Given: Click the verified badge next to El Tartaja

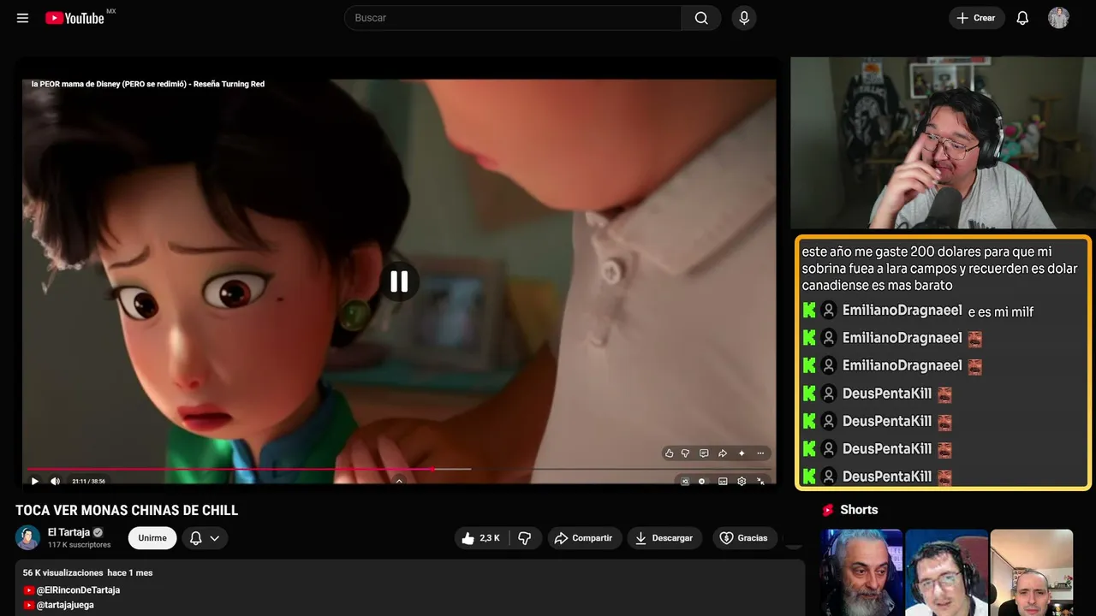Looking at the screenshot, I should pyautogui.click(x=98, y=532).
